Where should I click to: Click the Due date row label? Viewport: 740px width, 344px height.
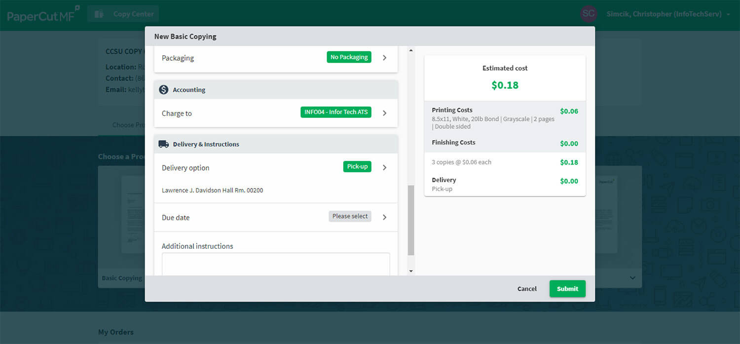(x=176, y=217)
